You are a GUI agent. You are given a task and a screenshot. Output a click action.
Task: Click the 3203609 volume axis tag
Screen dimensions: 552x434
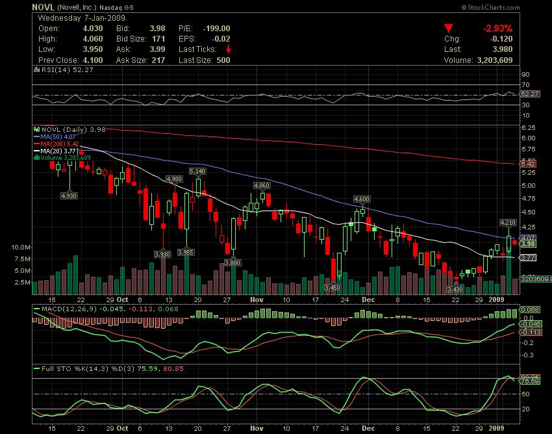coord(536,279)
